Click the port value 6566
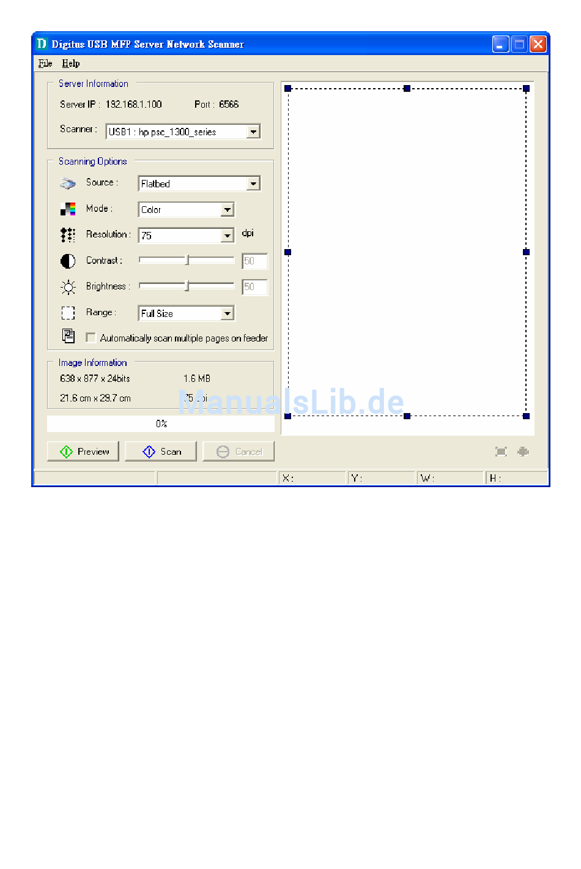The width and height of the screenshot is (581, 869). coord(229,105)
